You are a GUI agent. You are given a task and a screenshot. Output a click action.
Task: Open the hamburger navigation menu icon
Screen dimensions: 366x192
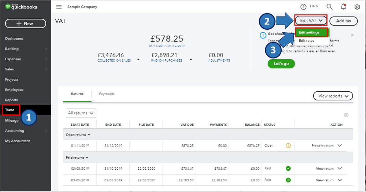point(59,7)
